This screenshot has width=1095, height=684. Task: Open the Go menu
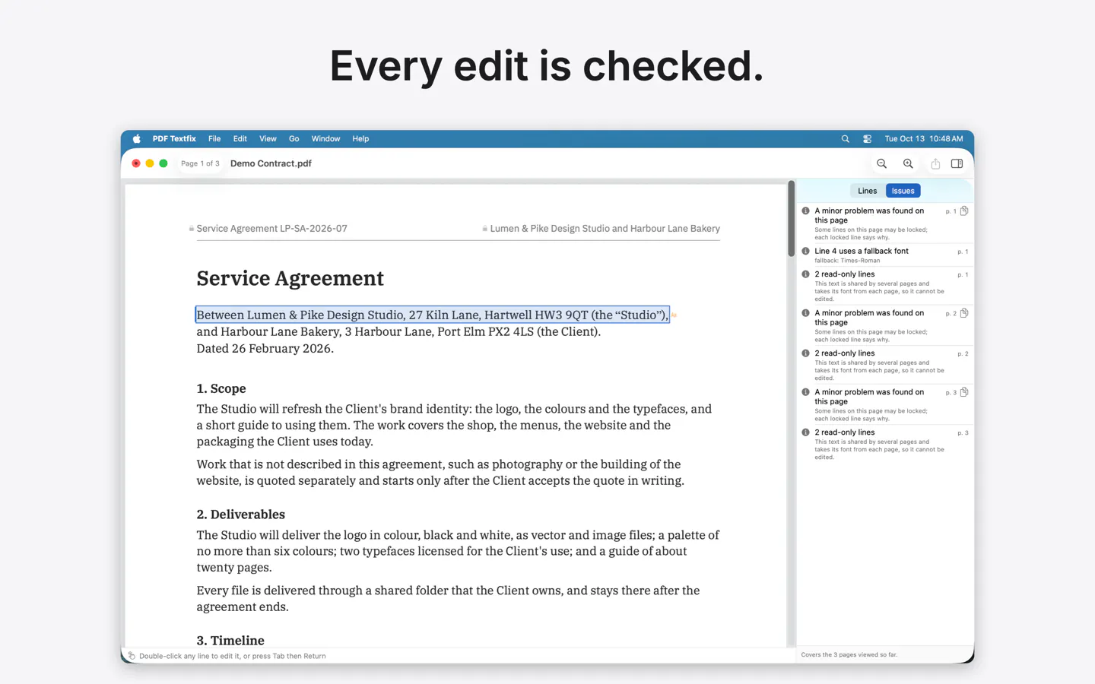point(294,139)
